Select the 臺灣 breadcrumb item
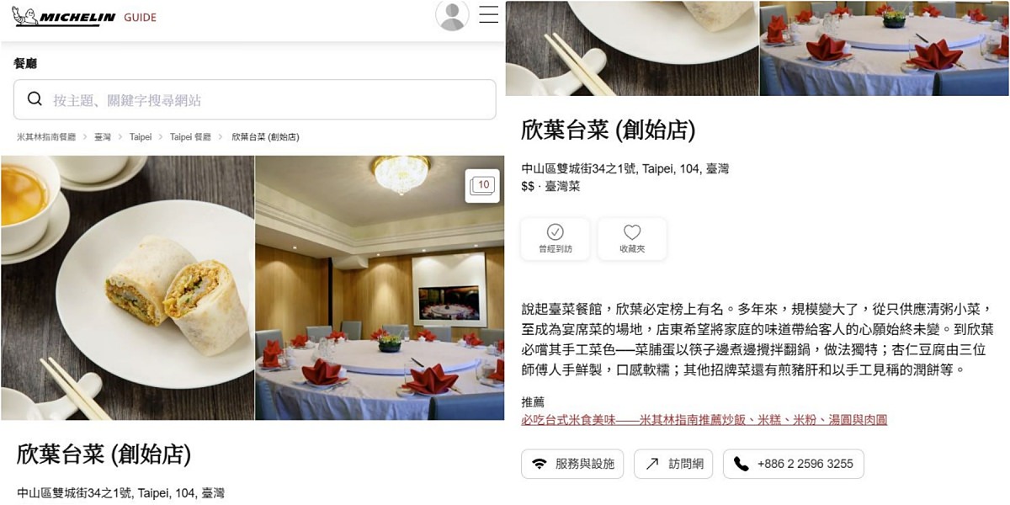1010x505 pixels. pyautogui.click(x=103, y=137)
